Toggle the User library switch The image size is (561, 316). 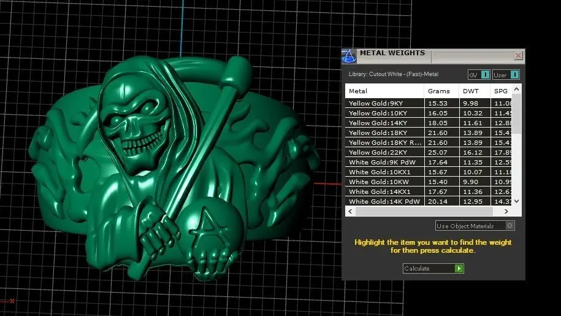click(x=506, y=75)
